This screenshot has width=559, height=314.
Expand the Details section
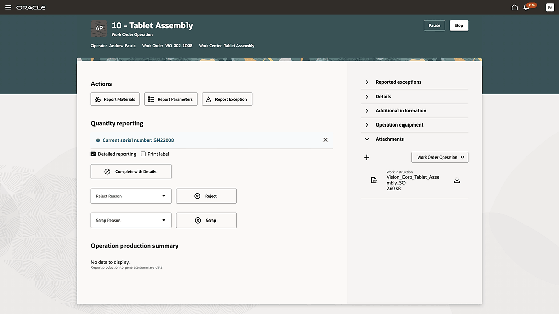point(415,96)
